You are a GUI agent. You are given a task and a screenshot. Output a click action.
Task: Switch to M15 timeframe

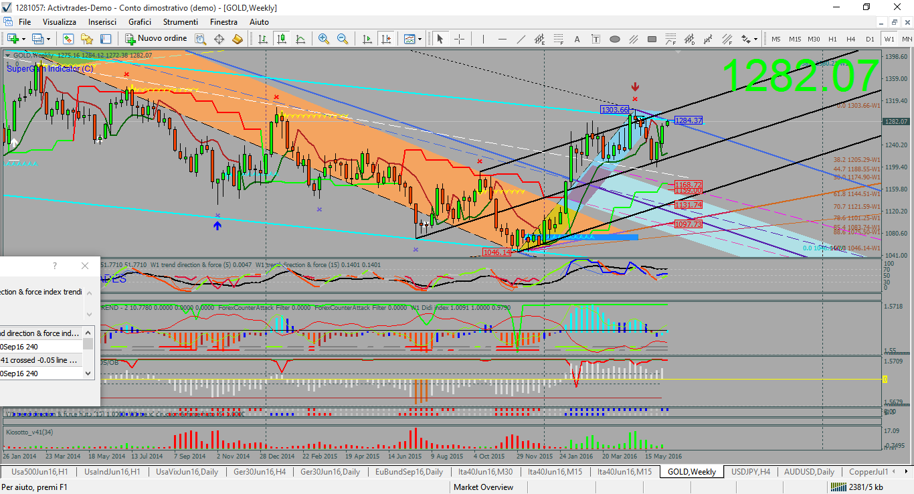[795, 39]
